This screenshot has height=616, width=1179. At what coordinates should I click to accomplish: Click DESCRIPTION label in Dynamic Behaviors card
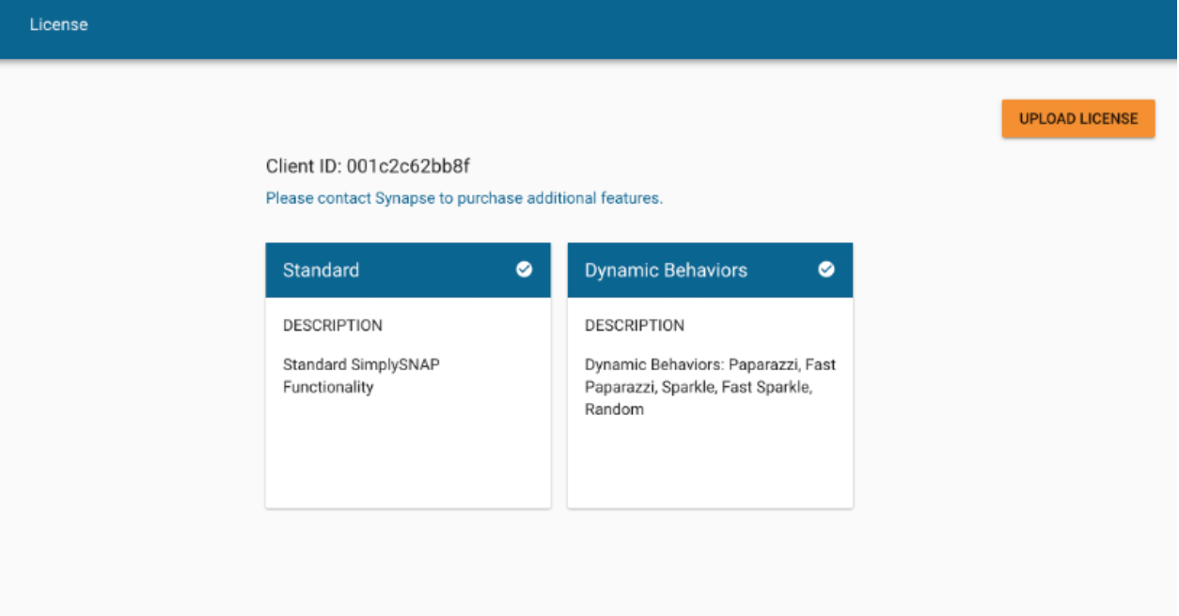point(635,326)
